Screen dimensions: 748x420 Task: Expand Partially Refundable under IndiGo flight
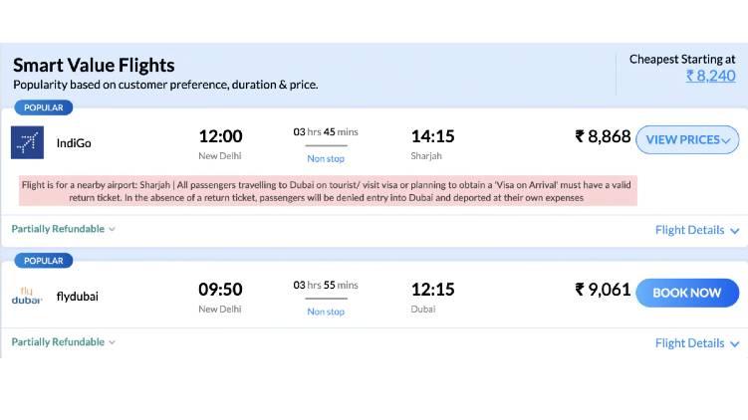tap(64, 229)
